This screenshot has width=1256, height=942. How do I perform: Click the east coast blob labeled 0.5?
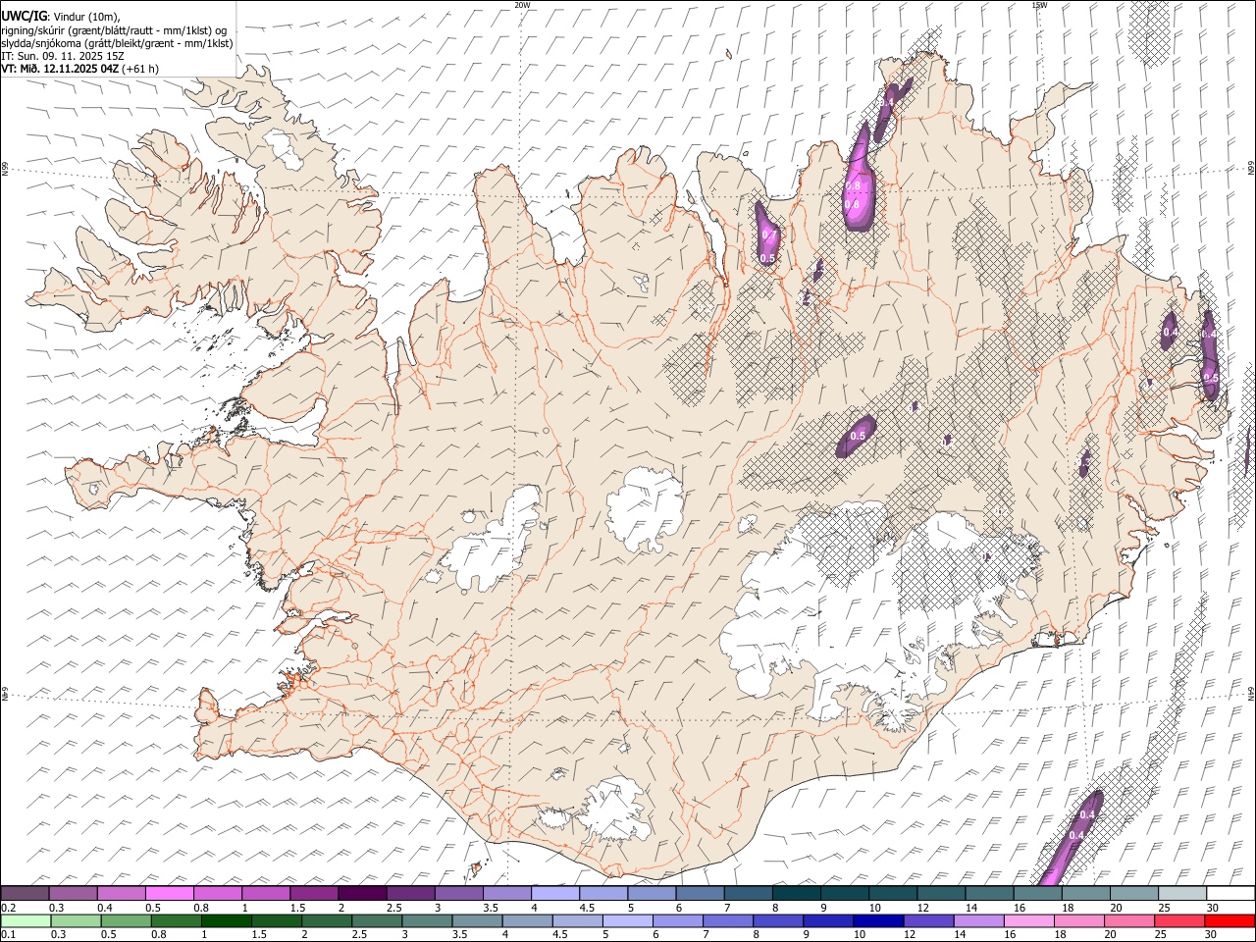pos(1210,358)
